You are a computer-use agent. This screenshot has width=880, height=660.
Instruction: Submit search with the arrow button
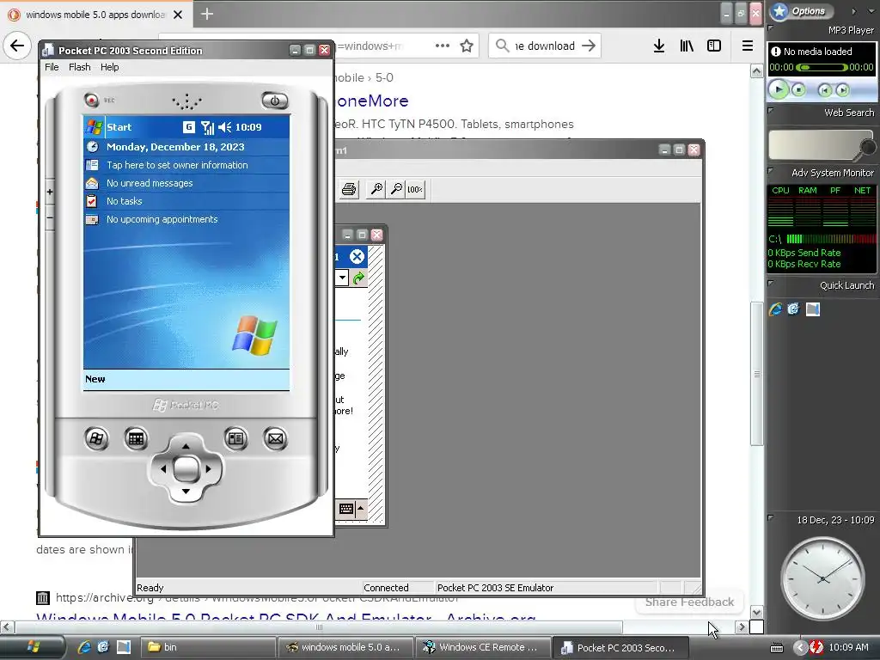click(x=588, y=46)
